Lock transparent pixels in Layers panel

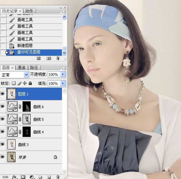[14, 83]
